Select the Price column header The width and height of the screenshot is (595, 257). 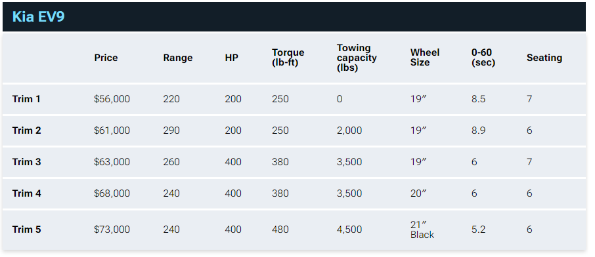pyautogui.click(x=106, y=58)
